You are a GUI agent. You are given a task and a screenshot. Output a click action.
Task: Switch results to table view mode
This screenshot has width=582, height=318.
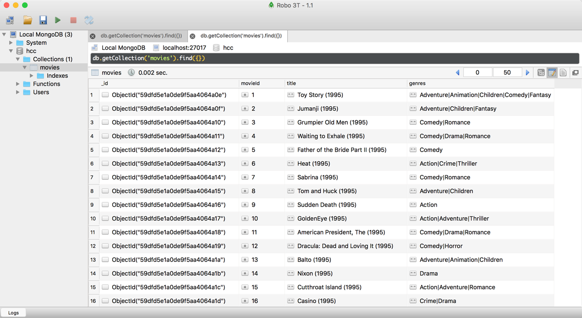coord(552,73)
